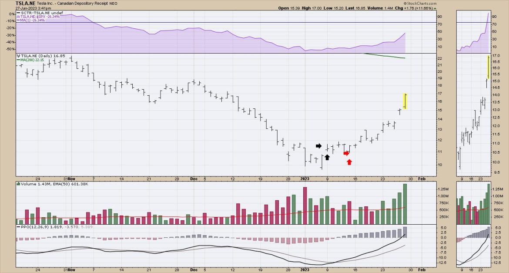Toggle the black arrow annotation on the chart
The image size is (509, 273).
318,146
